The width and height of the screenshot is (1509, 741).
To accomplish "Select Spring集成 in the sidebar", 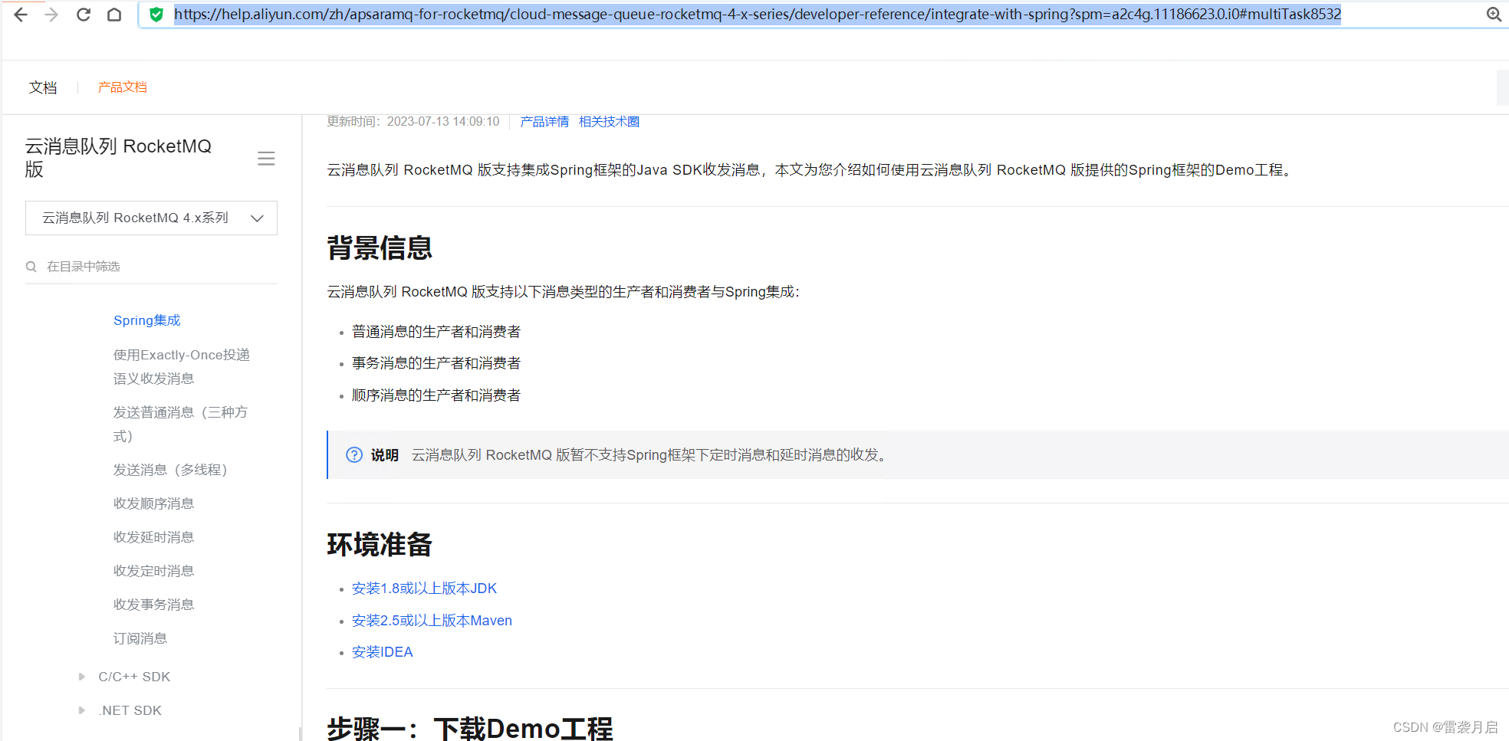I will pos(146,320).
